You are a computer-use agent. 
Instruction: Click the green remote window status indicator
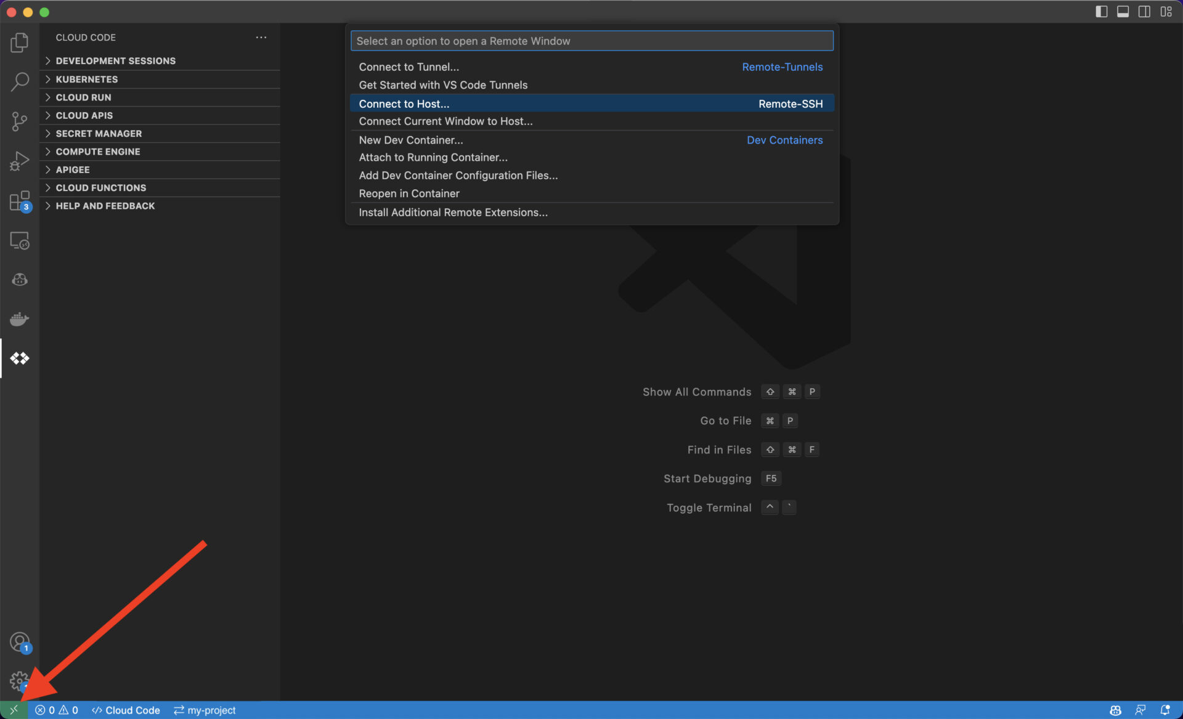tap(14, 710)
